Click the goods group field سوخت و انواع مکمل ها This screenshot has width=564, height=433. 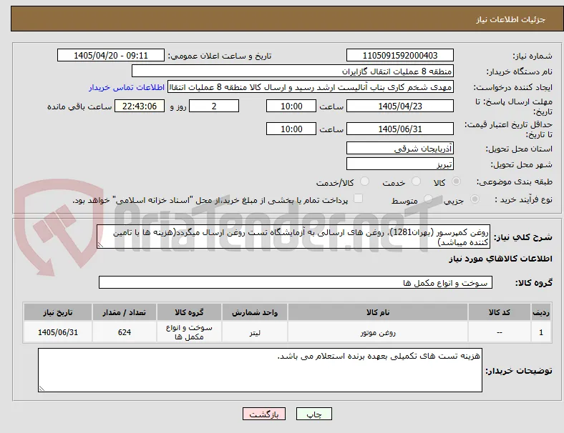(x=296, y=282)
